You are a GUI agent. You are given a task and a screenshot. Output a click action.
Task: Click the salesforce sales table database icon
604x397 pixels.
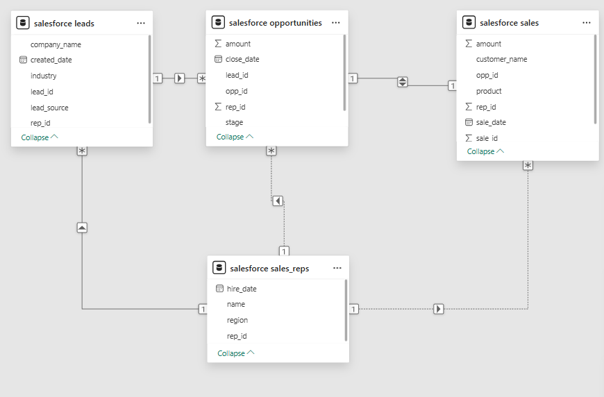point(469,22)
